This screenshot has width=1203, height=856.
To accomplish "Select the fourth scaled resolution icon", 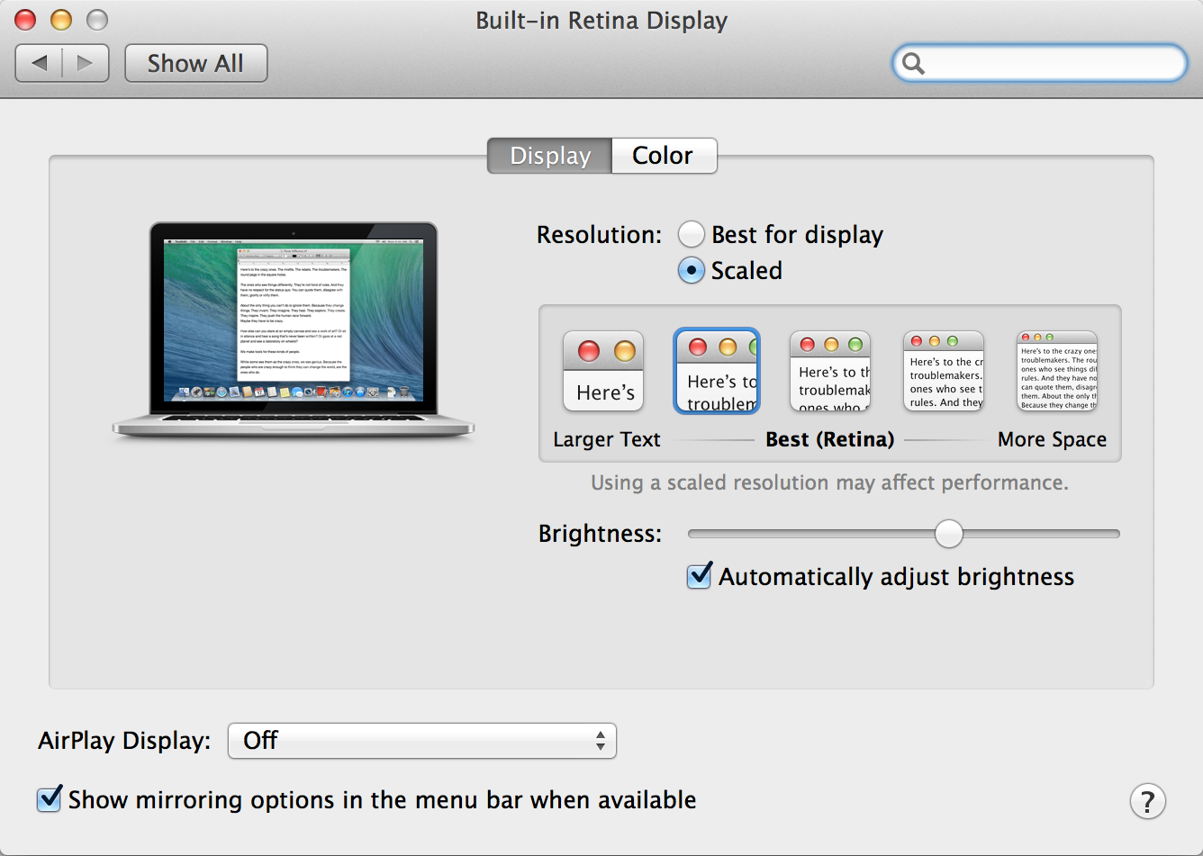I will pyautogui.click(x=944, y=371).
